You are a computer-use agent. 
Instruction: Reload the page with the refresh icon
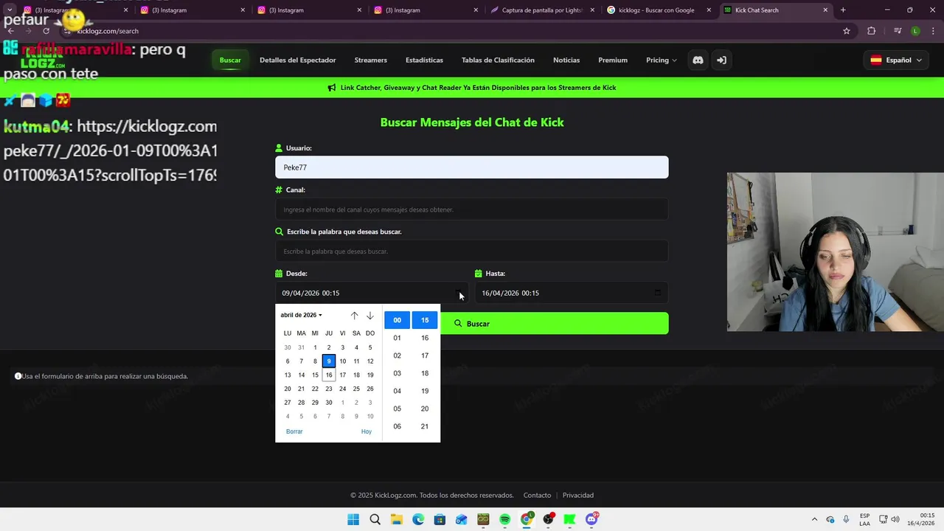tap(46, 31)
